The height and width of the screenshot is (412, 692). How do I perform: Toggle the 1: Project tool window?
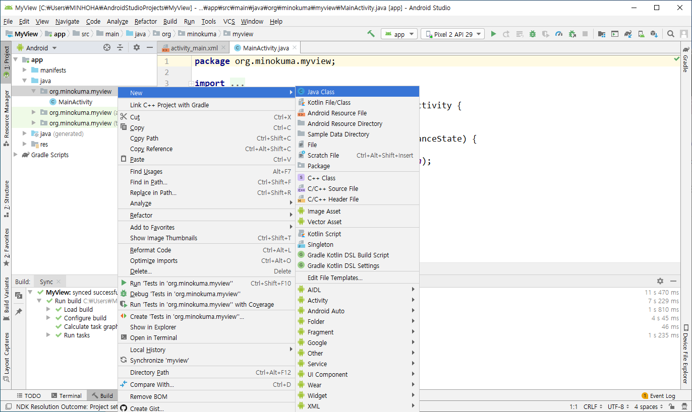pyautogui.click(x=6, y=61)
